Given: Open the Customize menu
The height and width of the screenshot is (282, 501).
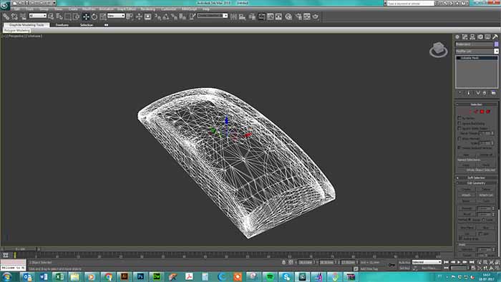Looking at the screenshot, I should 168,9.
